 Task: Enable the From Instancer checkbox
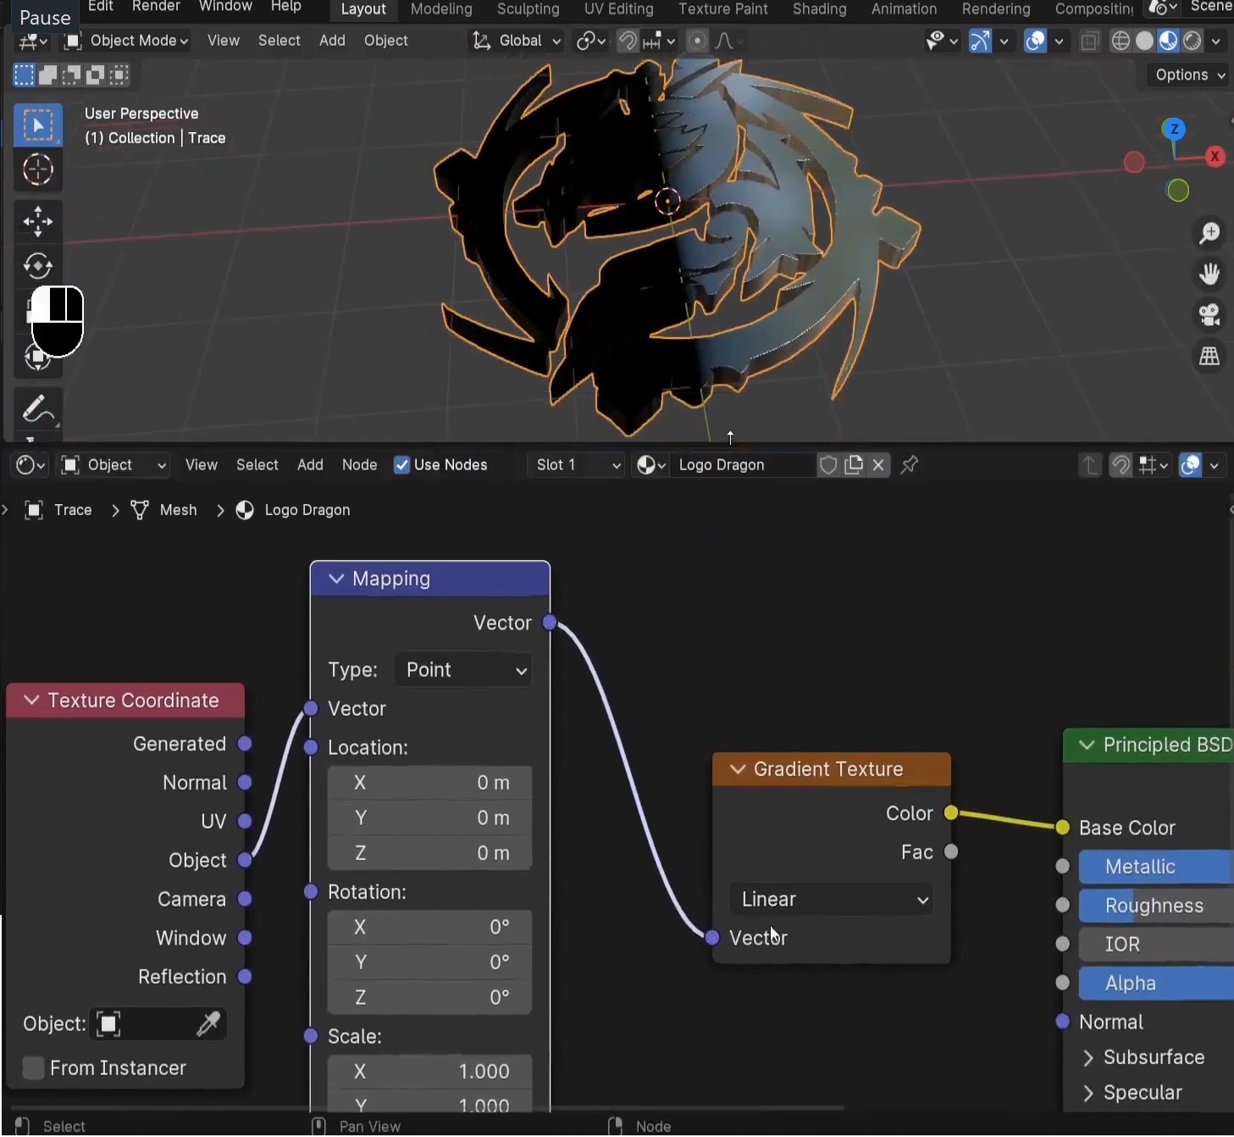click(x=32, y=1068)
